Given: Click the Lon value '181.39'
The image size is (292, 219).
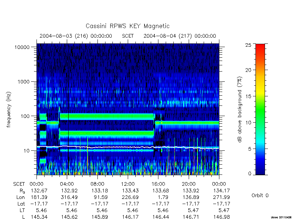Looking at the screenshot, I should click(x=39, y=197).
